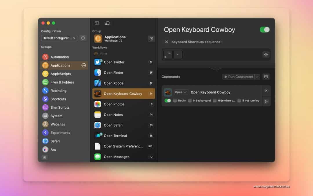Add a new group with the sidebar plus icon
The height and width of the screenshot is (196, 313).
click(45, 158)
